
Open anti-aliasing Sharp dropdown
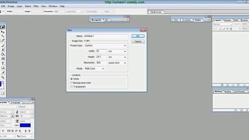pos(27,136)
